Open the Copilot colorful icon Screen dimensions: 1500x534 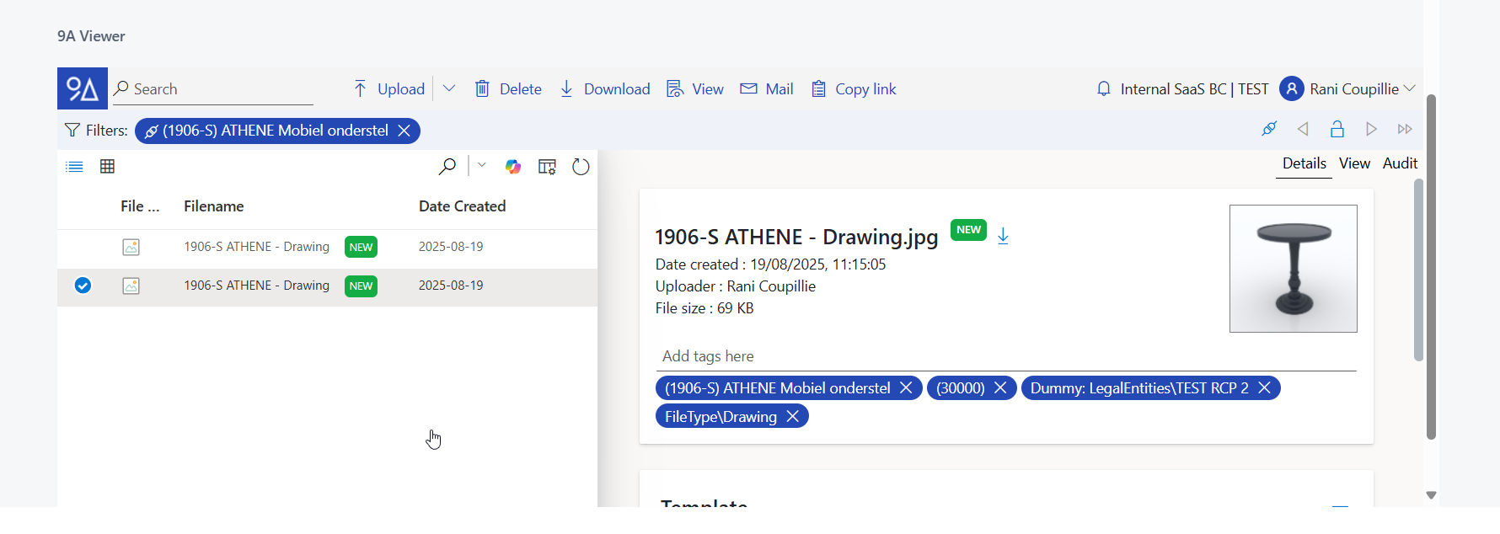tap(513, 167)
